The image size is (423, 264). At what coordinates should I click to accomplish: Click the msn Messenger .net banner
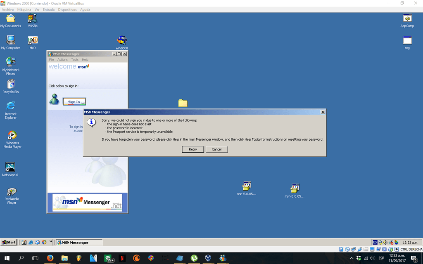tap(87, 203)
